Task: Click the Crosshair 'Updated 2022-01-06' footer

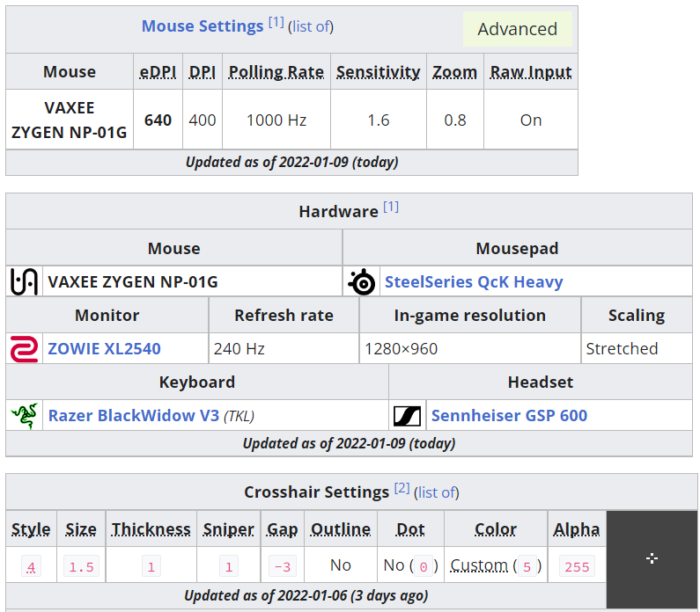Action: tap(306, 595)
